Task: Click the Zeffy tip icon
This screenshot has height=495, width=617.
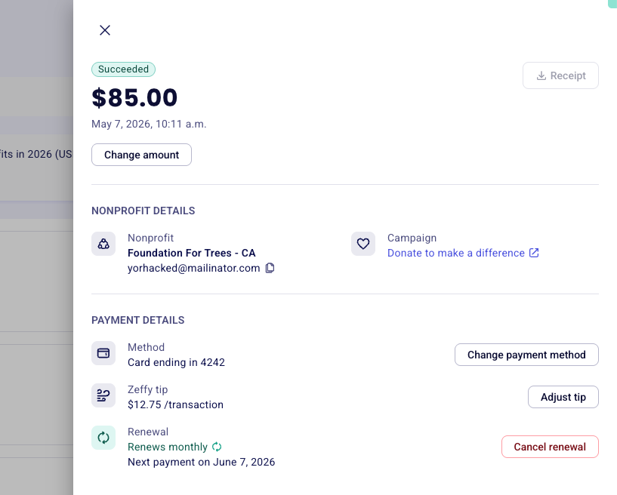Action: click(103, 395)
